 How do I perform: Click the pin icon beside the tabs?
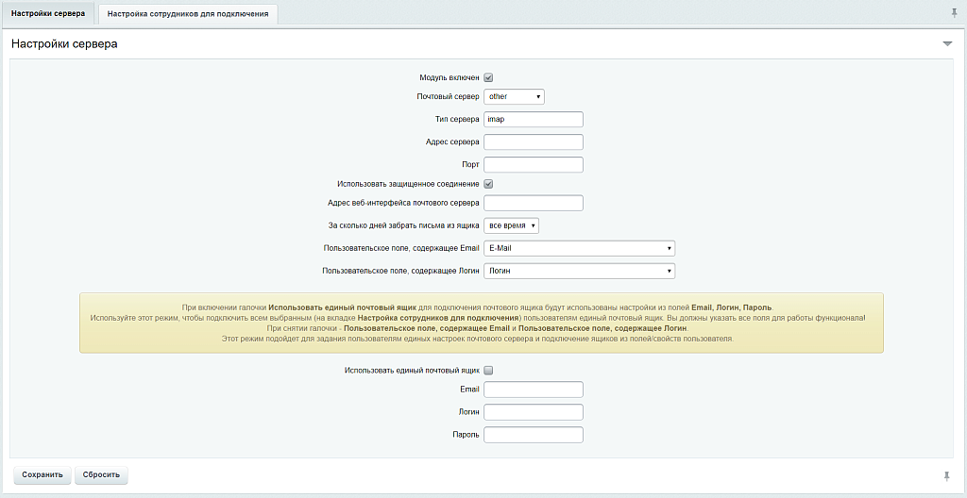click(x=953, y=13)
